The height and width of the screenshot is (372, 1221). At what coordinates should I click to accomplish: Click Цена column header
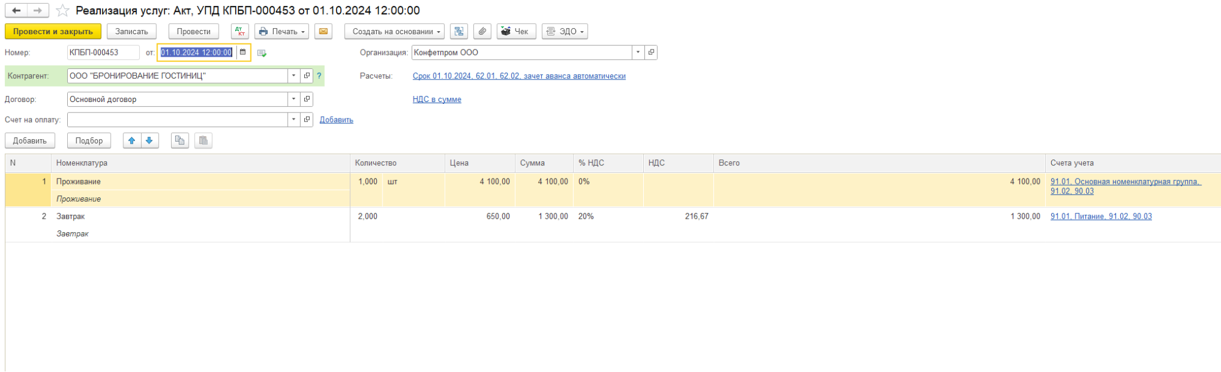point(480,163)
